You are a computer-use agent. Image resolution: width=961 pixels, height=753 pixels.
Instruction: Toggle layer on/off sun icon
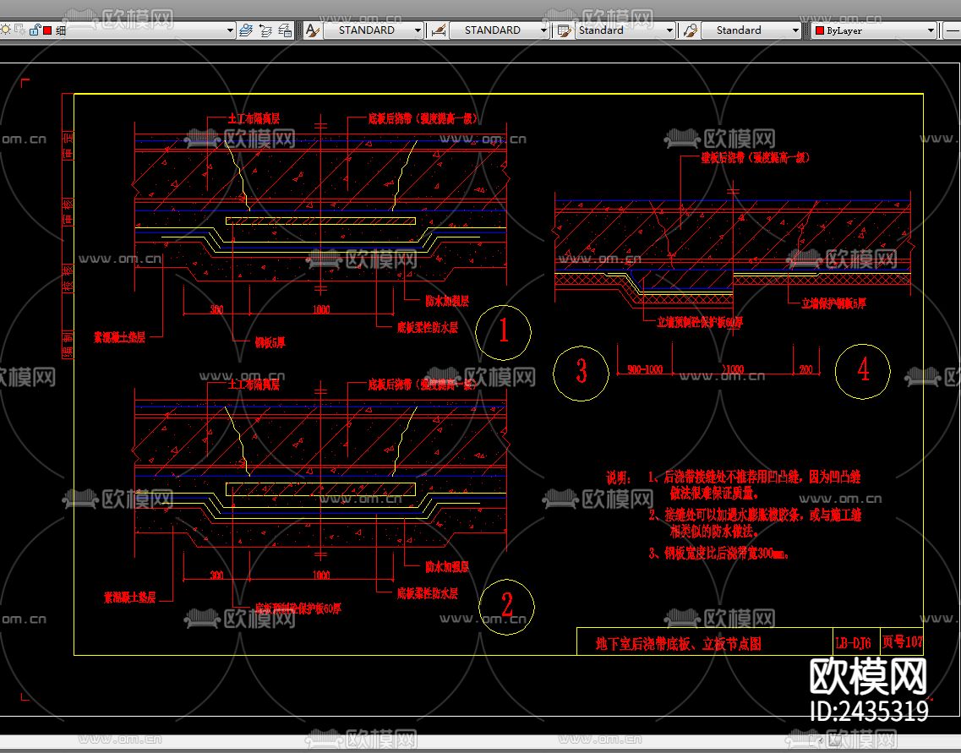click(x=5, y=30)
